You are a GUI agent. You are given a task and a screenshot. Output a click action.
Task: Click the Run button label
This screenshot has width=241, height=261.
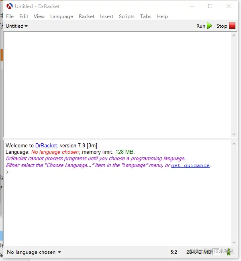point(201,26)
